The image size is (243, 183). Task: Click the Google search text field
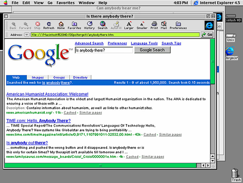point(103,50)
